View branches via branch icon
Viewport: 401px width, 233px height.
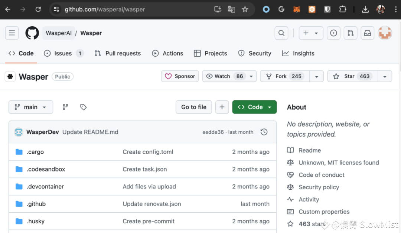click(65, 107)
